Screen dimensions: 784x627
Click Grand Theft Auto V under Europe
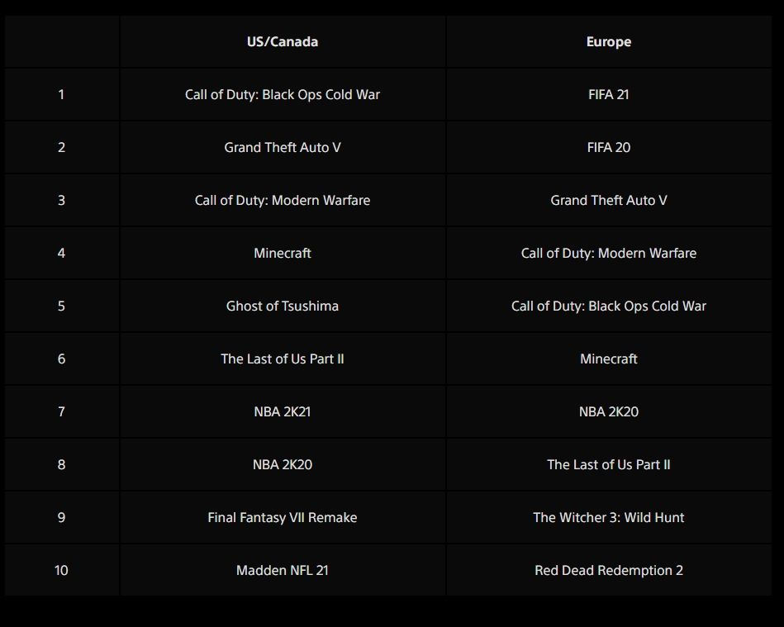[609, 200]
